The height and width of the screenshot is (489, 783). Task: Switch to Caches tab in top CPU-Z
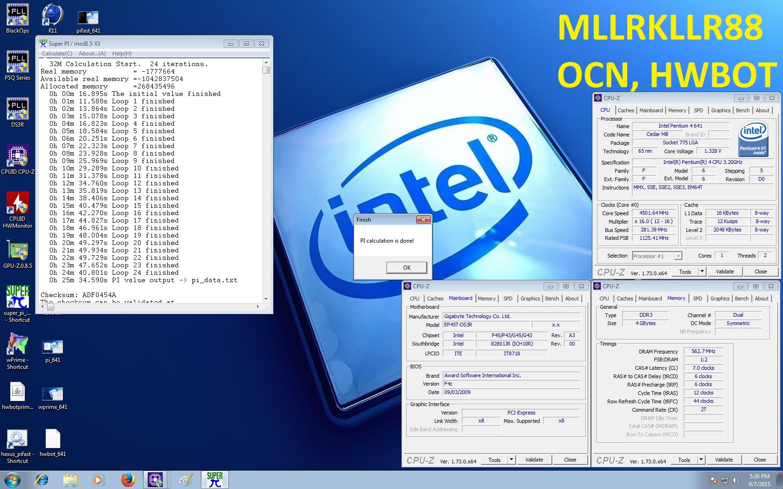625,110
